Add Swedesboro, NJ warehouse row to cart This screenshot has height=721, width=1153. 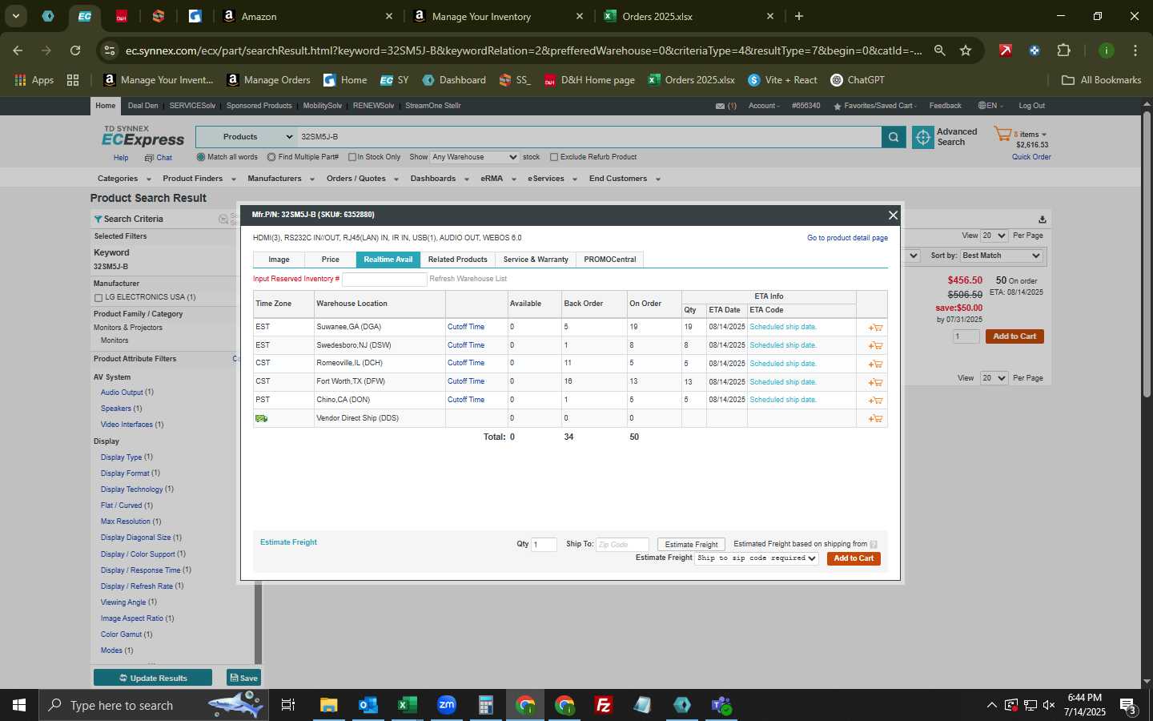tap(875, 346)
